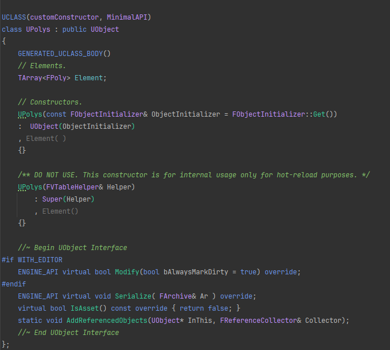The width and height of the screenshot is (390, 350).
Task: Click the FVTableHelper parameter type
Action: (72, 187)
